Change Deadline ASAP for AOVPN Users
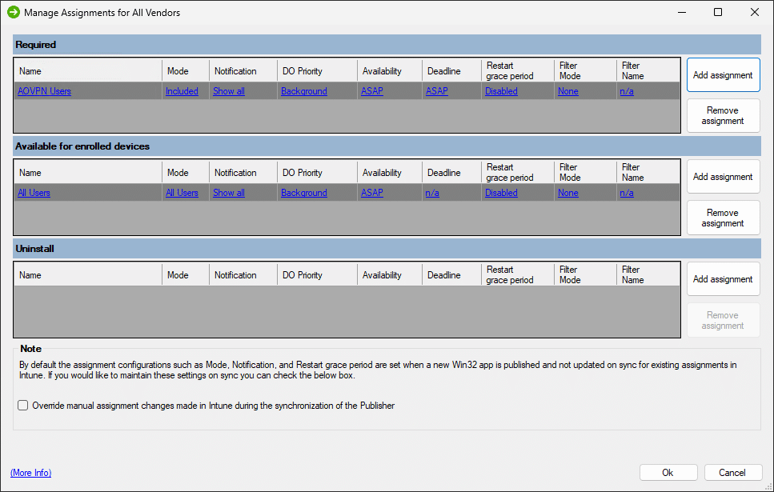This screenshot has height=492, width=774. (436, 91)
